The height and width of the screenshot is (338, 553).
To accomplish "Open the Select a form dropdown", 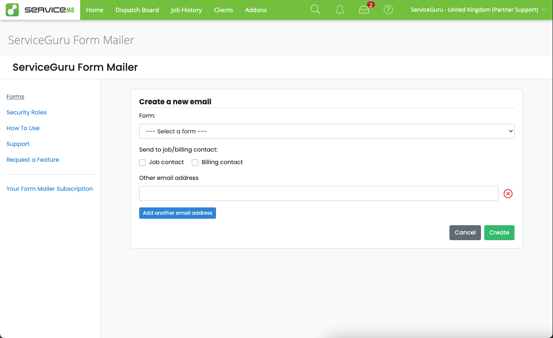I will [327, 131].
